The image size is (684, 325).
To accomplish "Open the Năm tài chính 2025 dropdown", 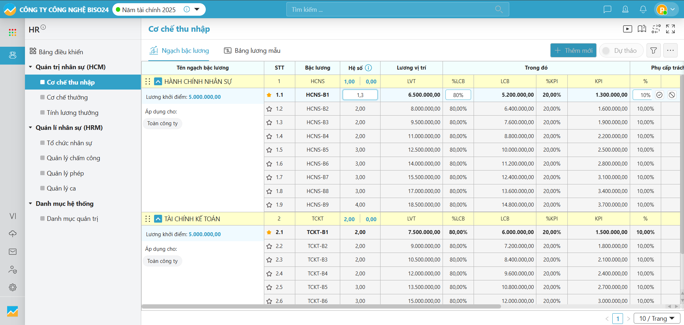I will click(197, 10).
